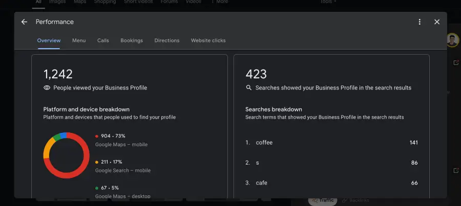Select the Website clicks tab
The image size is (461, 206).
coord(208,40)
